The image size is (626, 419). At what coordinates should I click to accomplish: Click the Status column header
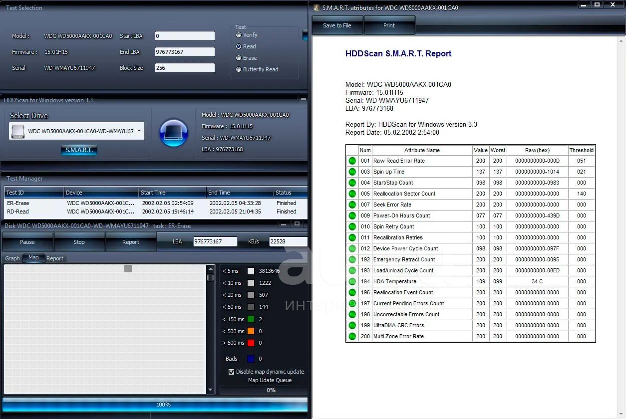[x=291, y=193]
